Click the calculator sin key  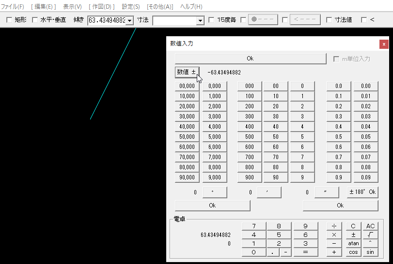370,252
